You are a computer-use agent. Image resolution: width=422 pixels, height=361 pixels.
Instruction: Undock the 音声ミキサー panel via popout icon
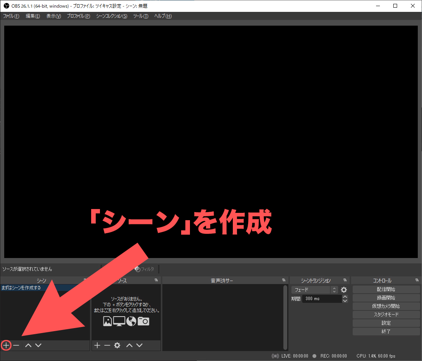[283, 280]
